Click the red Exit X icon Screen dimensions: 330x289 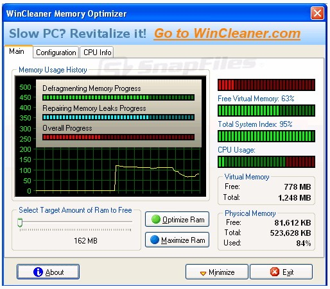coord(275,272)
